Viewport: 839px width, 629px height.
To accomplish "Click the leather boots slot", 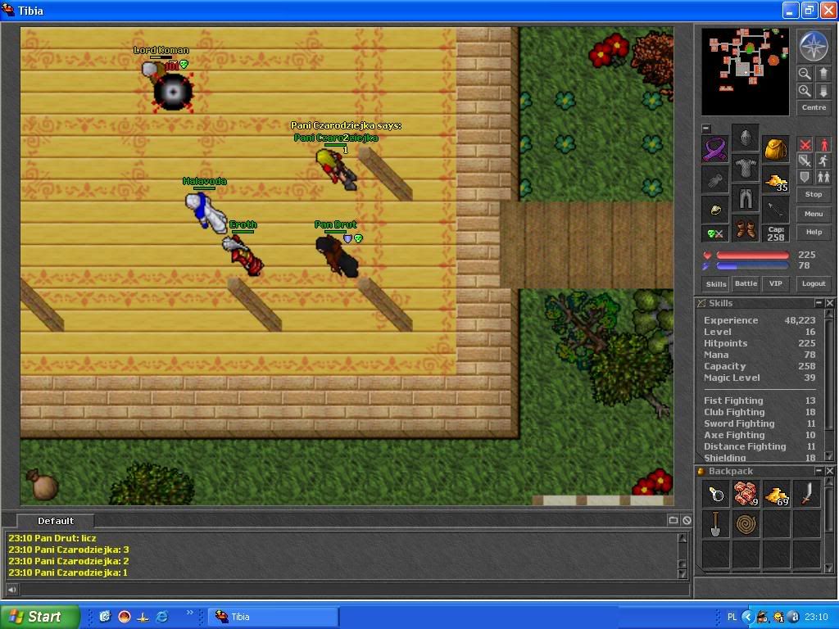I will point(746,229).
